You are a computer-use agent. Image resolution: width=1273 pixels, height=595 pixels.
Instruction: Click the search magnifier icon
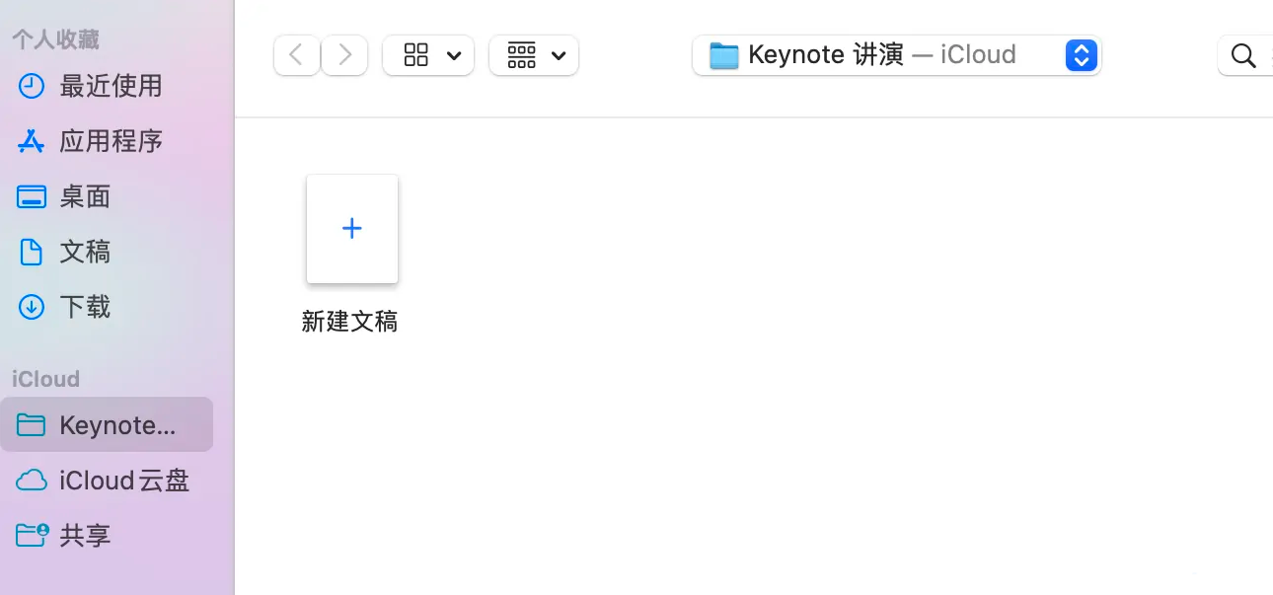pyautogui.click(x=1242, y=55)
